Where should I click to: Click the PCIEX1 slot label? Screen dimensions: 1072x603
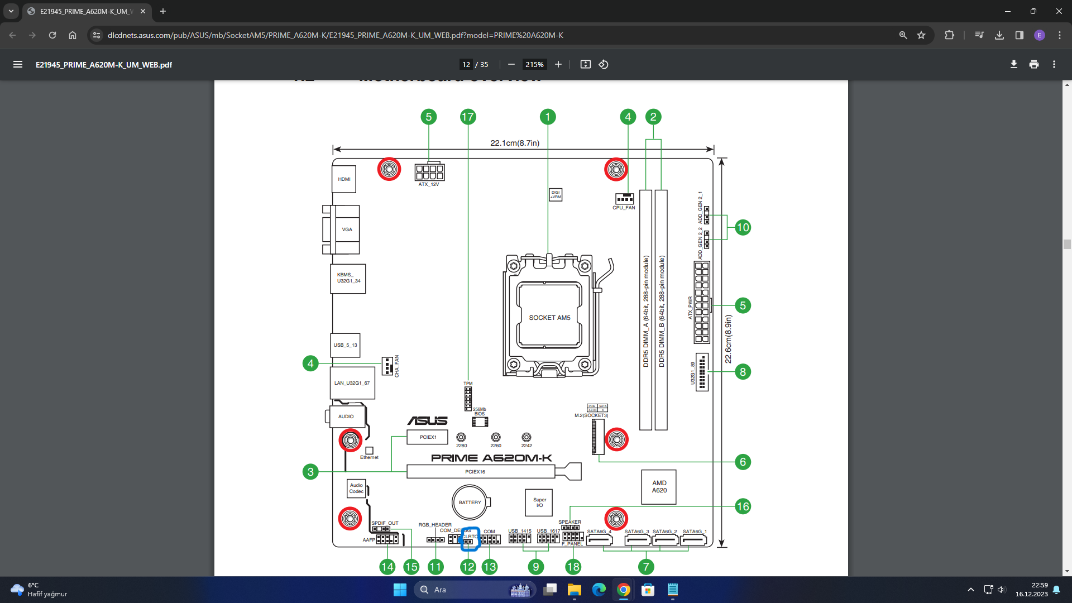428,437
